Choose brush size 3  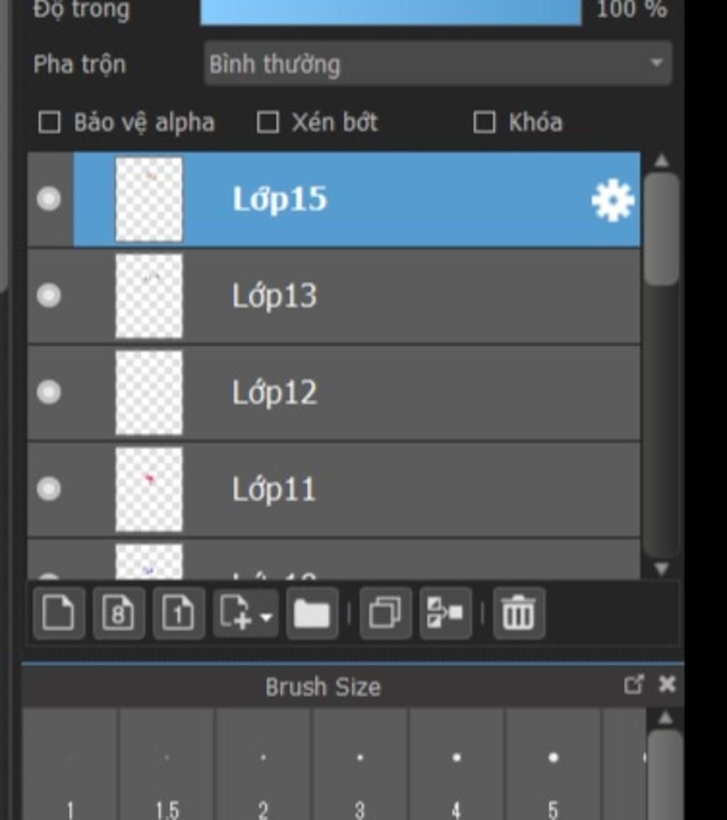[360, 763]
